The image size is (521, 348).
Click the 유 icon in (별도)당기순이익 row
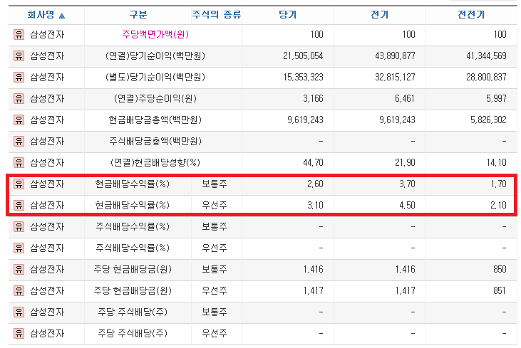[x=19, y=77]
